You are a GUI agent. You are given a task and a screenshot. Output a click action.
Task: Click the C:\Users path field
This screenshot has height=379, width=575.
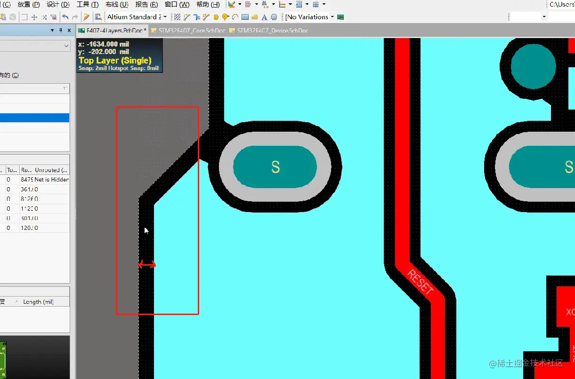[x=562, y=4]
